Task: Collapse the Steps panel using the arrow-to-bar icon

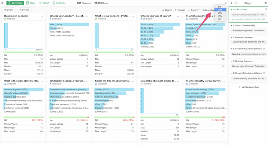Action: coord(226,3)
